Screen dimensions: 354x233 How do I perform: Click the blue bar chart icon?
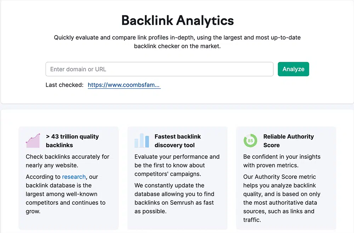142,141
